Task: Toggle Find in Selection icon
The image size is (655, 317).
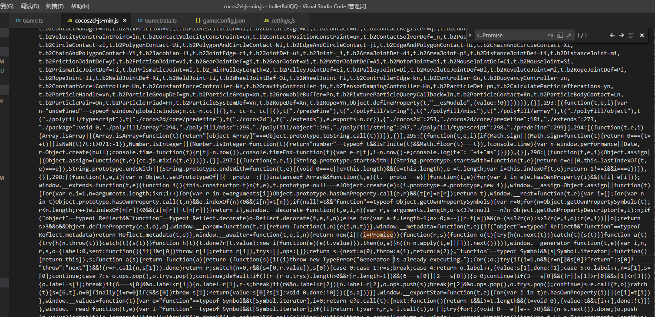Action: (x=631, y=35)
